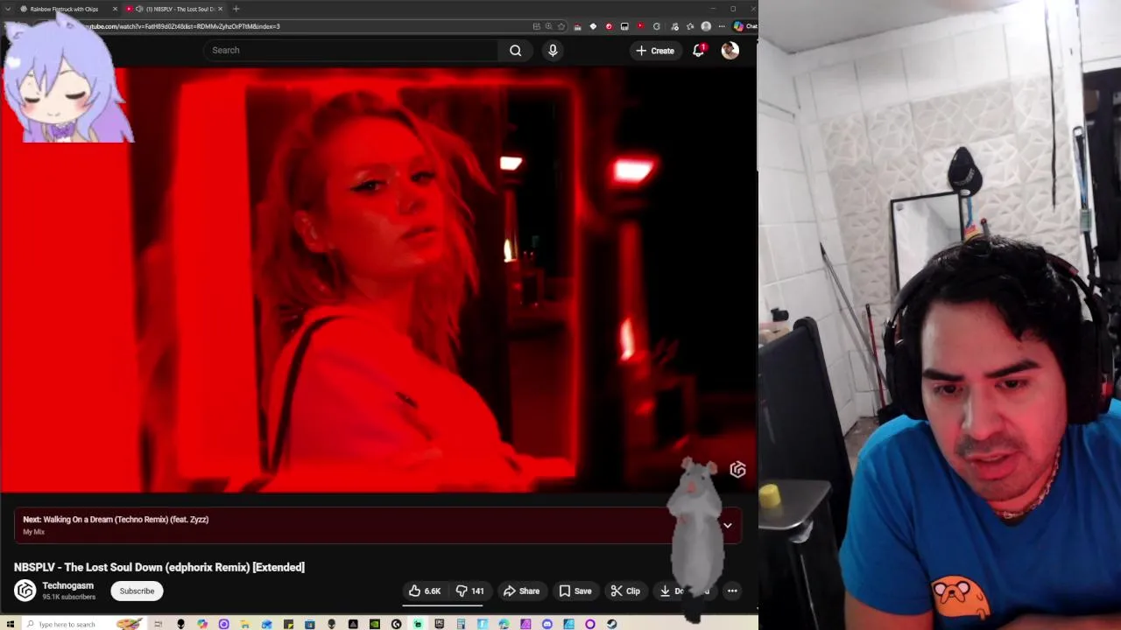This screenshot has height=630, width=1121.
Task: Click the watermark logo on video corner
Action: point(738,470)
